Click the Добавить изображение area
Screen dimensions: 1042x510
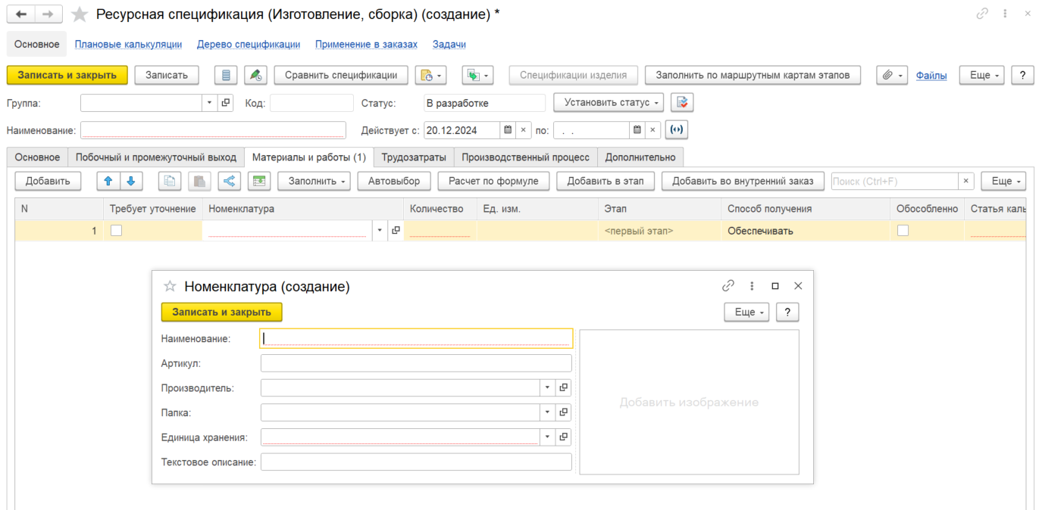pos(689,403)
